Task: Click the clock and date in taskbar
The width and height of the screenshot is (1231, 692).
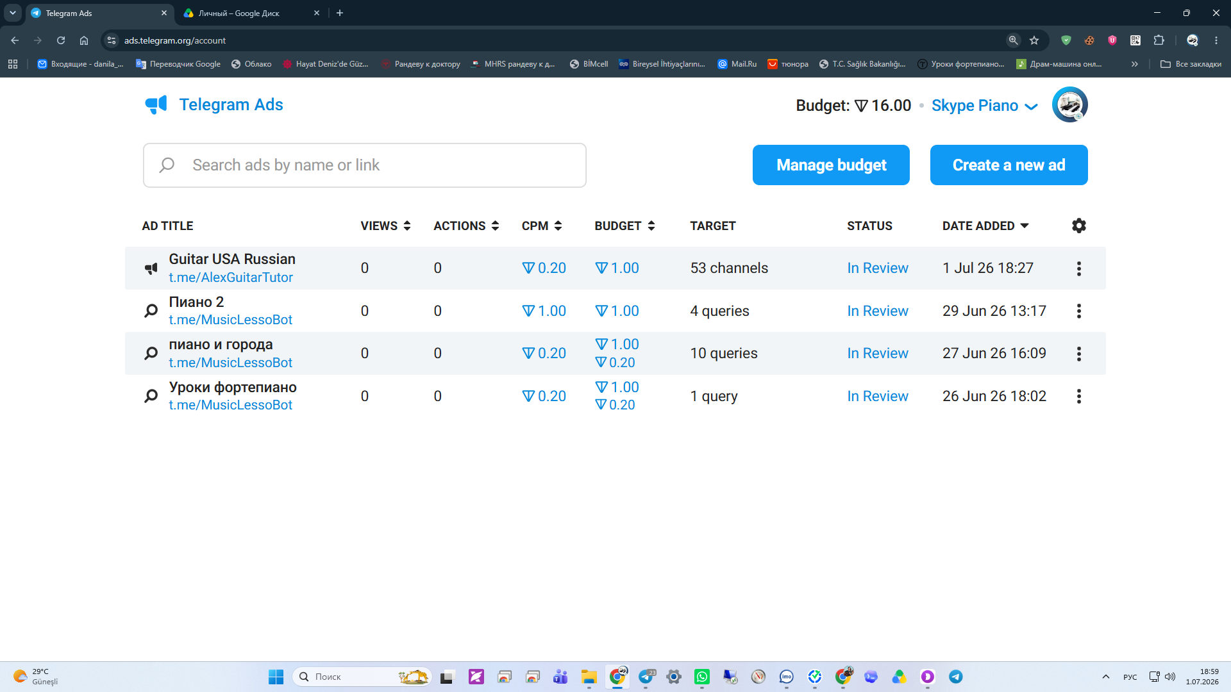Action: pos(1202,677)
